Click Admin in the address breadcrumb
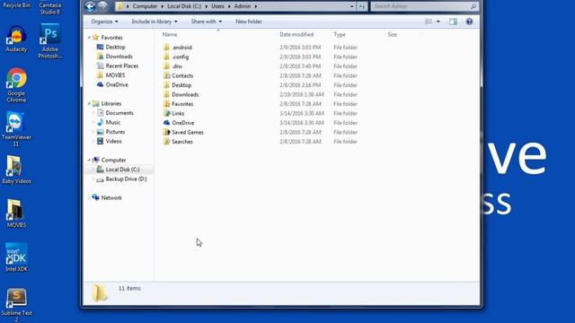 tap(243, 6)
